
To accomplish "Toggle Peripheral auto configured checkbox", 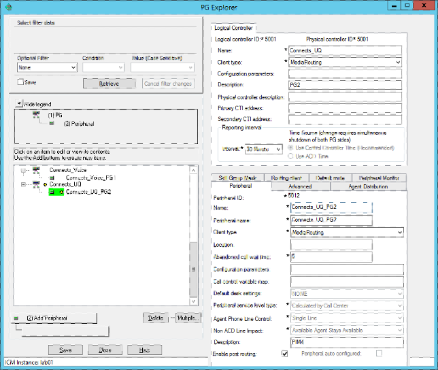I will 379,354.
